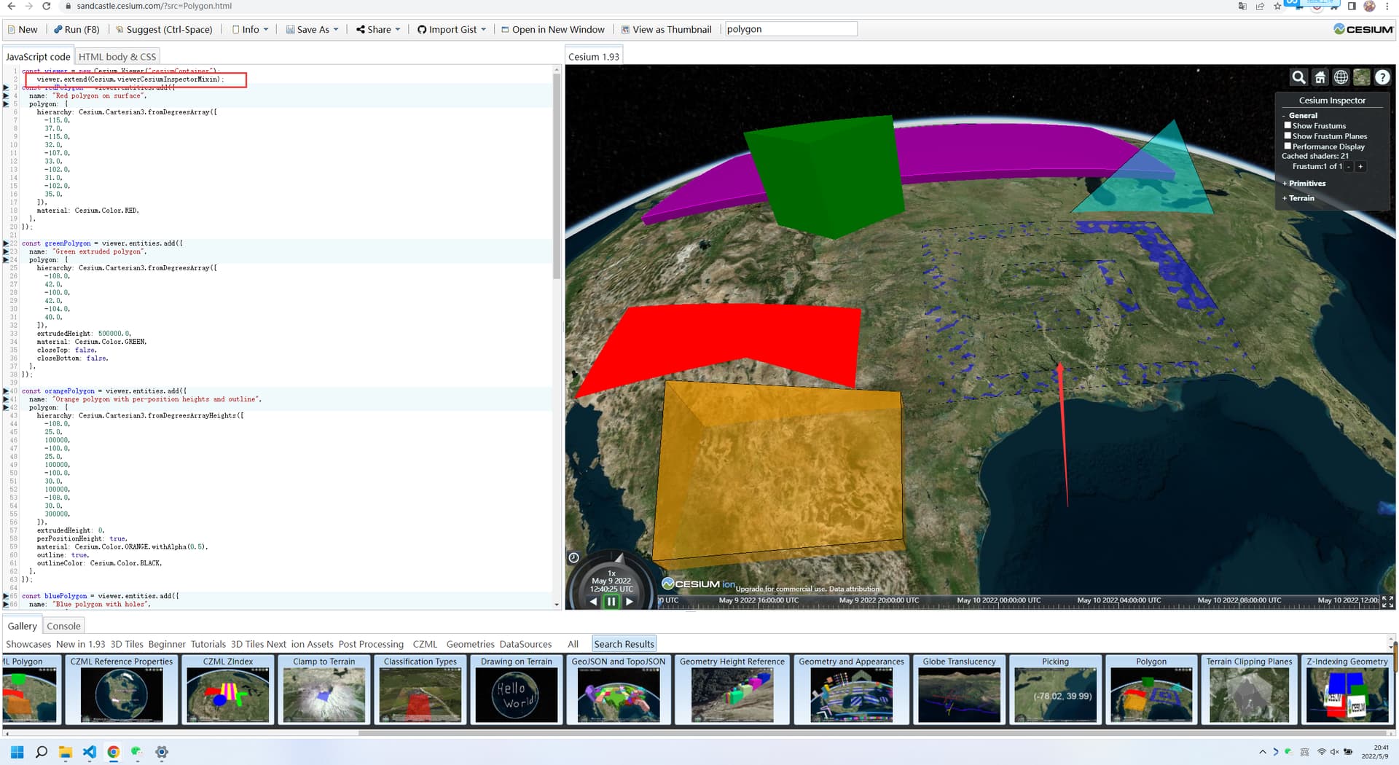Open the 3D Tiles gallery category
This screenshot has height=765, width=1399.
tap(127, 644)
